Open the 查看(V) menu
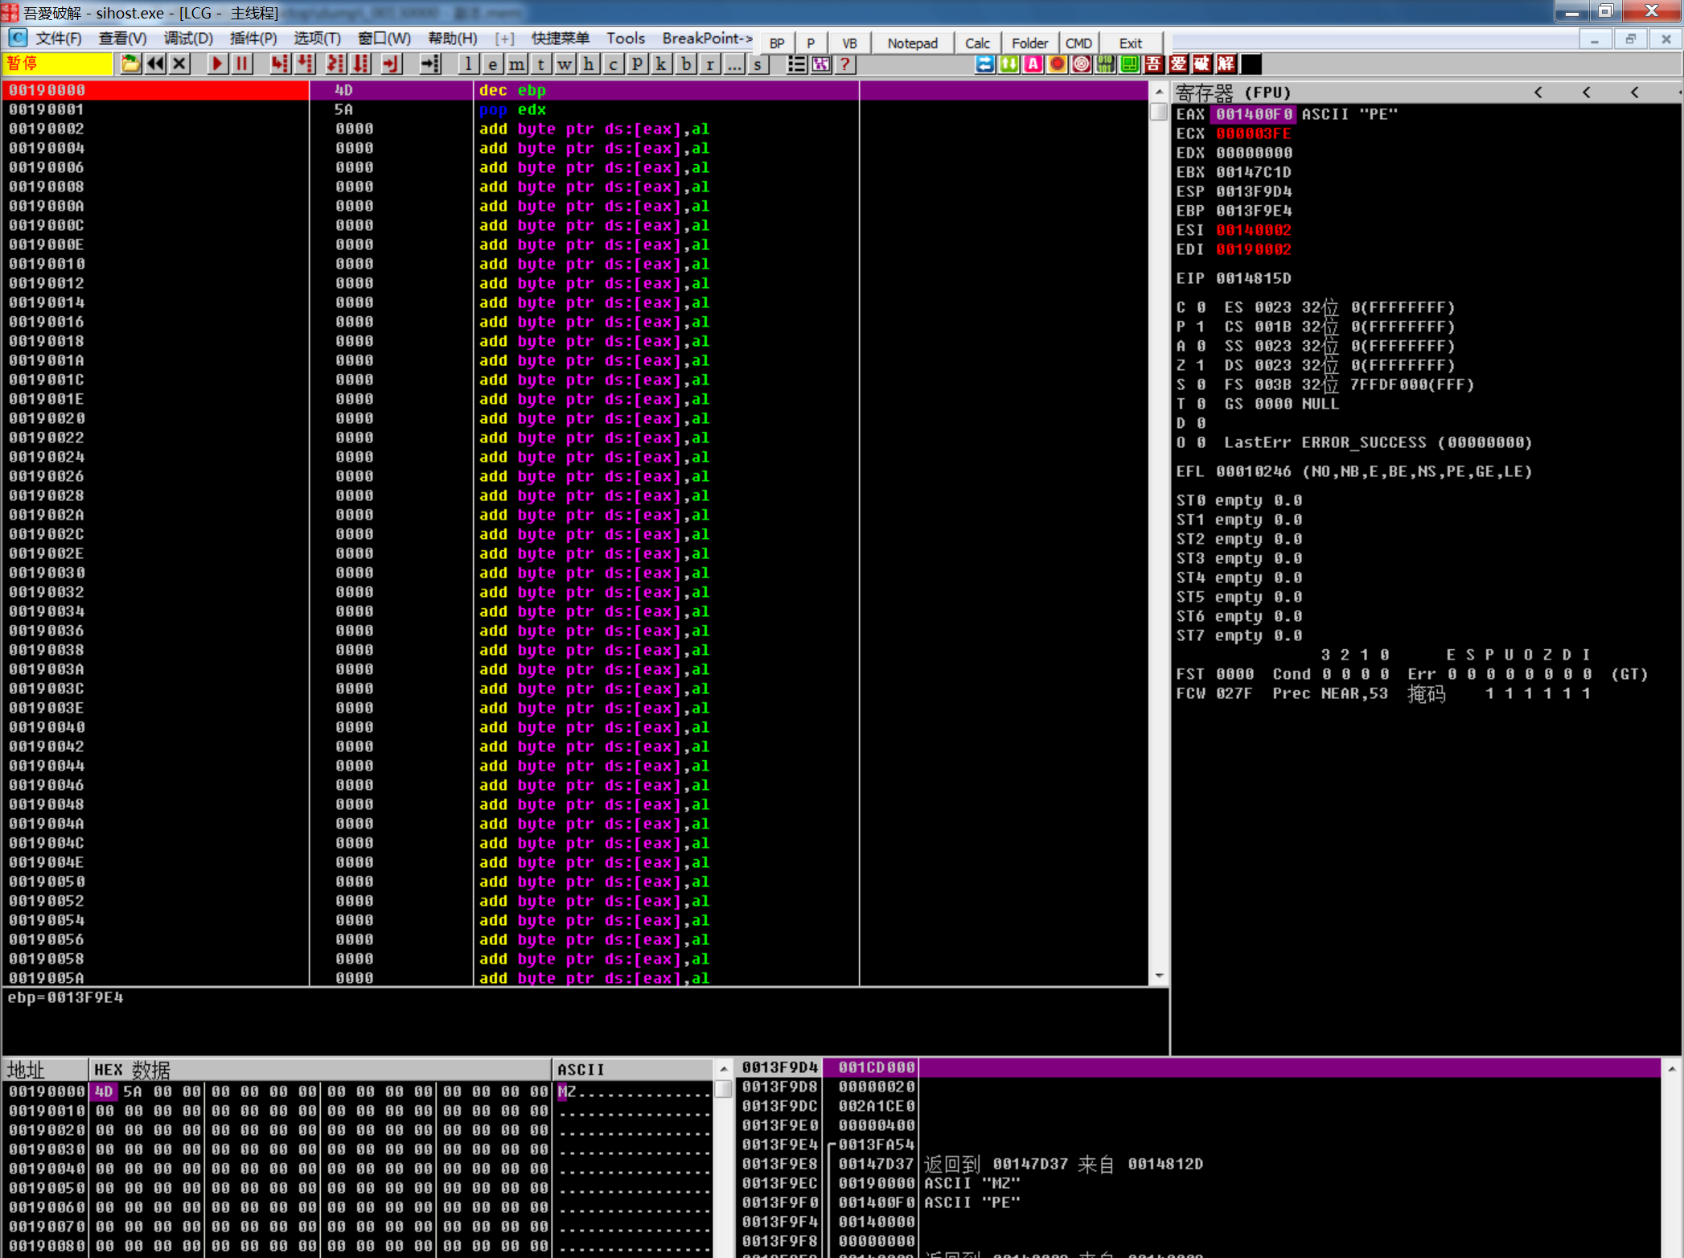Screen dimensions: 1684x1258 pos(122,38)
